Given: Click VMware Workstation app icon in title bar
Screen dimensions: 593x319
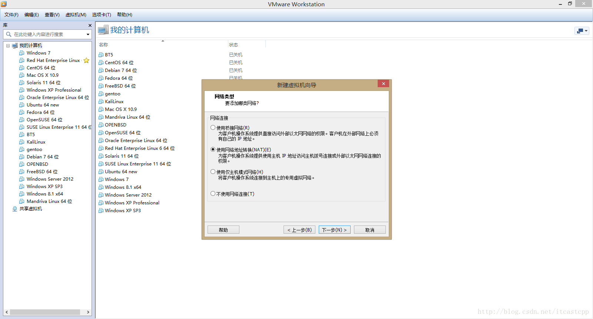Looking at the screenshot, I should [4, 4].
